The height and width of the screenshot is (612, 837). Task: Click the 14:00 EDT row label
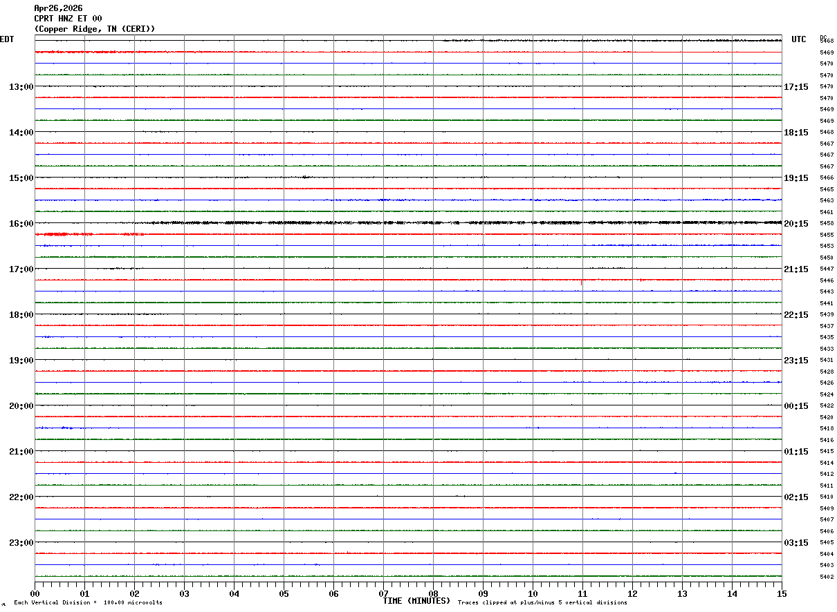point(21,132)
